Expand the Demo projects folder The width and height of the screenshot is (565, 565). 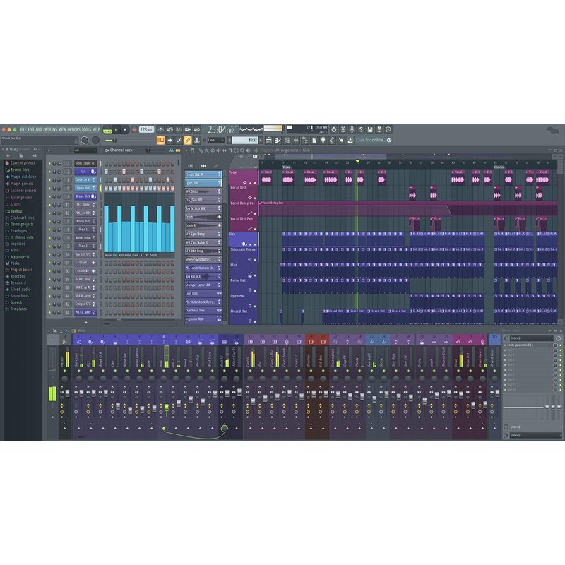click(22, 224)
